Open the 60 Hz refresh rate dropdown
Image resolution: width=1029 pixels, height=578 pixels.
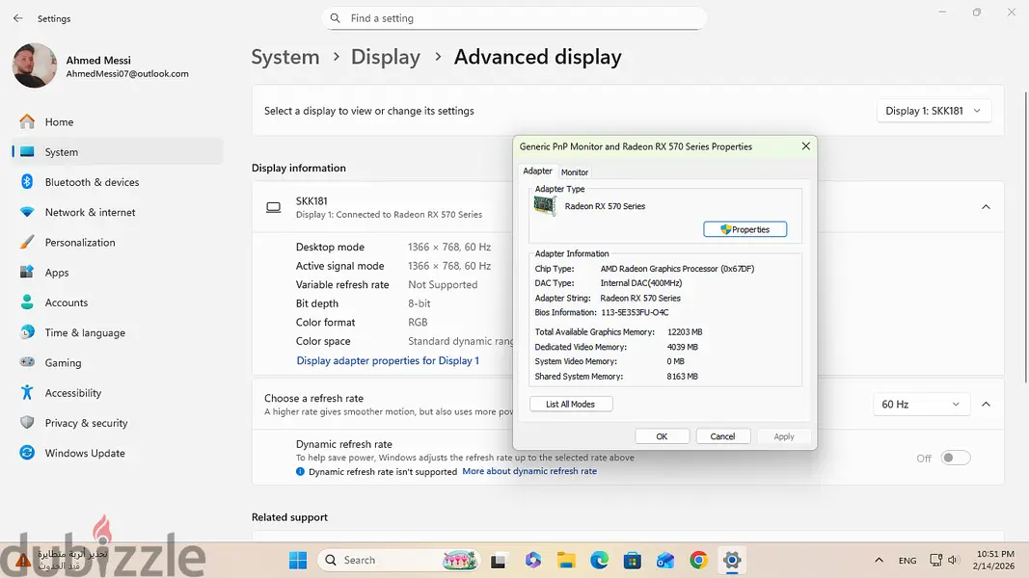click(x=920, y=405)
